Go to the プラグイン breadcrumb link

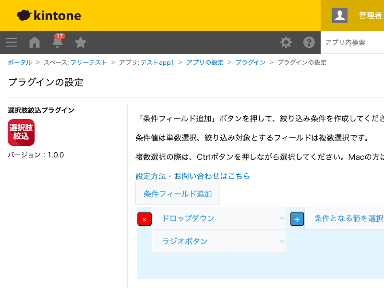pos(250,62)
